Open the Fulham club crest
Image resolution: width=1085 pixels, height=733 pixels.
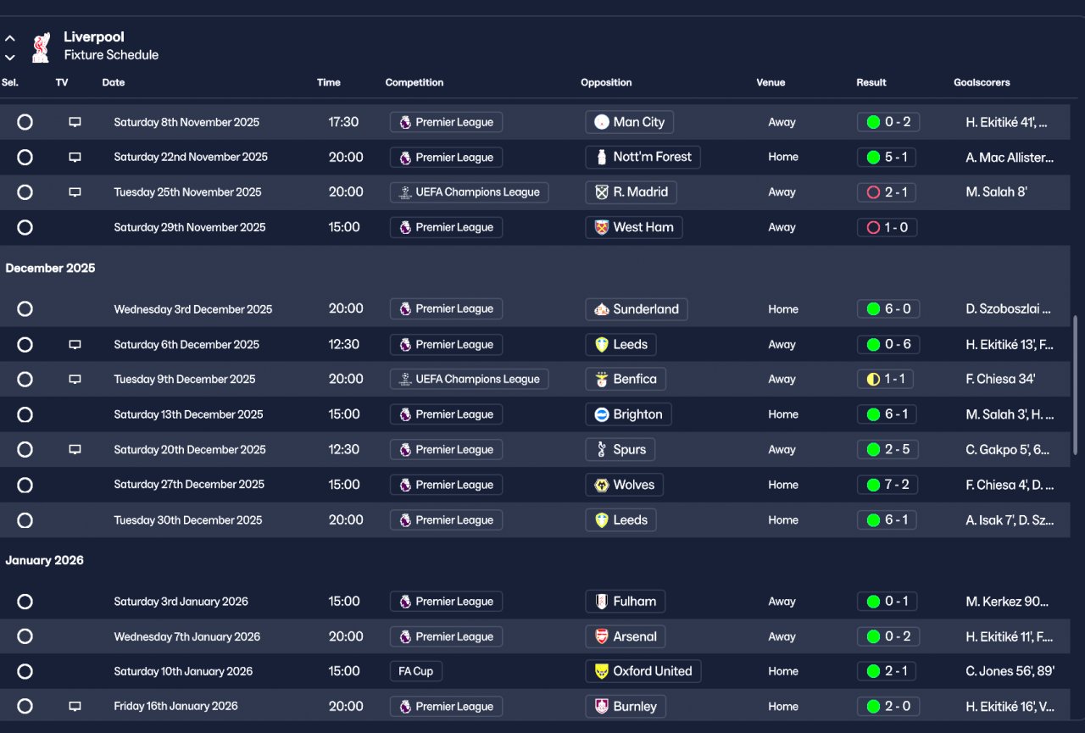(602, 602)
